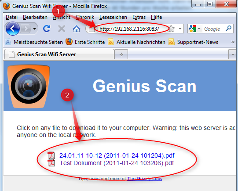
Task: Open the list all tabs dropdown
Action: pos(233,54)
